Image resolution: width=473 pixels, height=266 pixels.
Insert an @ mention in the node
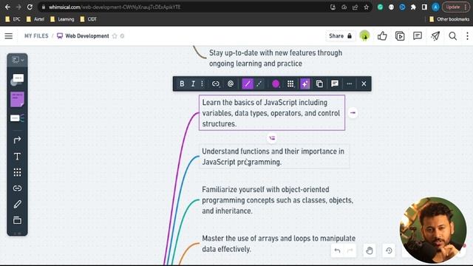coord(231,83)
